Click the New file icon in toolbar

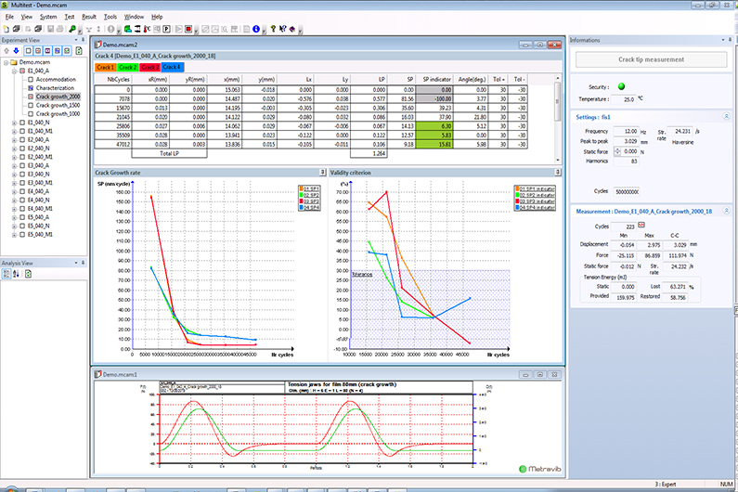[x=6, y=29]
